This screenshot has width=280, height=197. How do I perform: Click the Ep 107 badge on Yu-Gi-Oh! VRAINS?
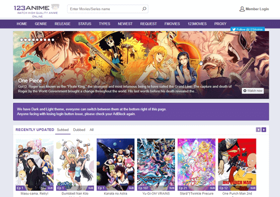tap(143, 188)
